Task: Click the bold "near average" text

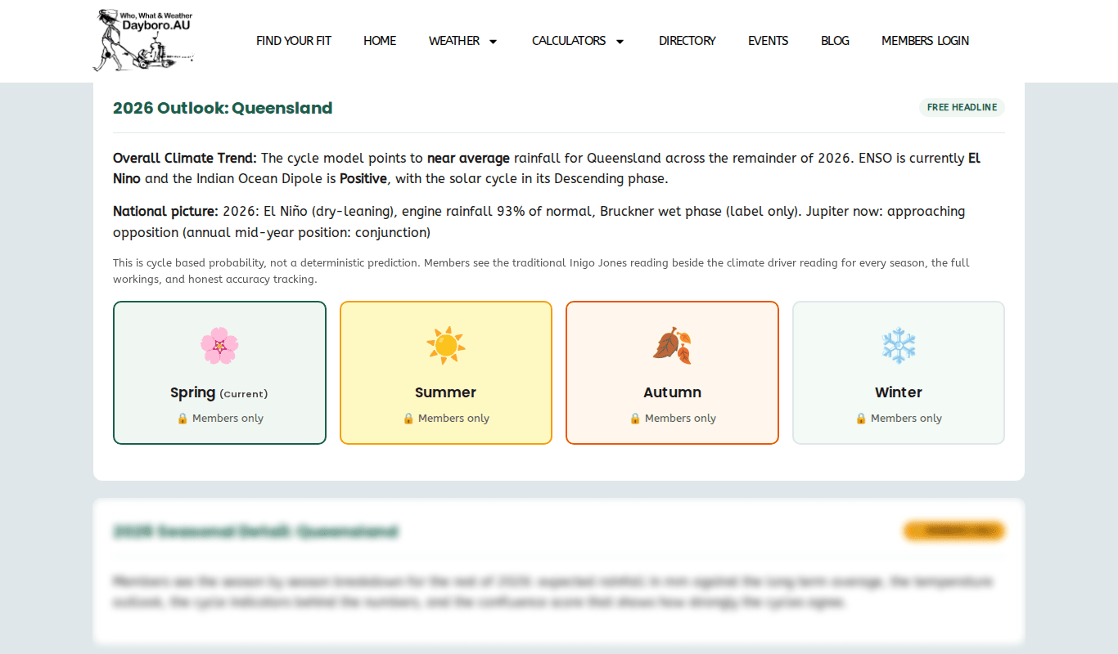Action: coord(468,158)
